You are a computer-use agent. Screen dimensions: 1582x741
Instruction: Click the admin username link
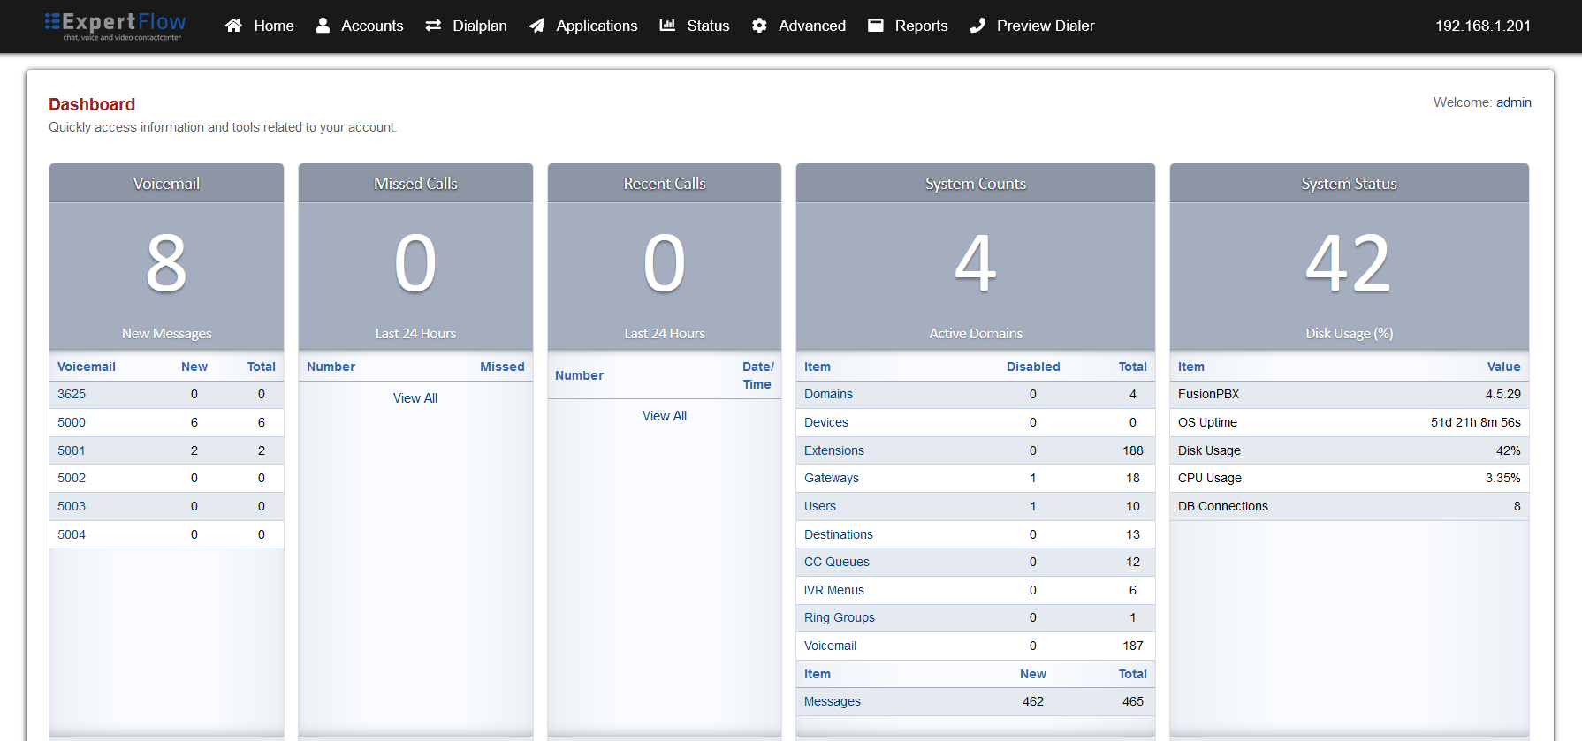(1513, 102)
